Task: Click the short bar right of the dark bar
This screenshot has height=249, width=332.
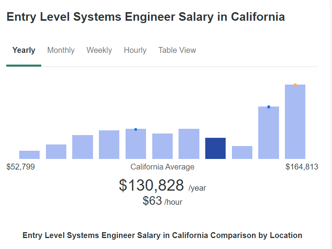Action: point(242,152)
